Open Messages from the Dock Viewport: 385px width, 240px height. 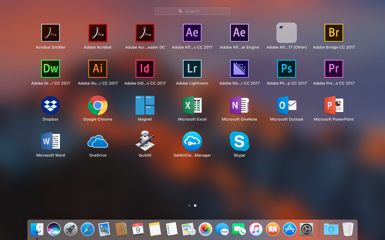[x=223, y=229]
